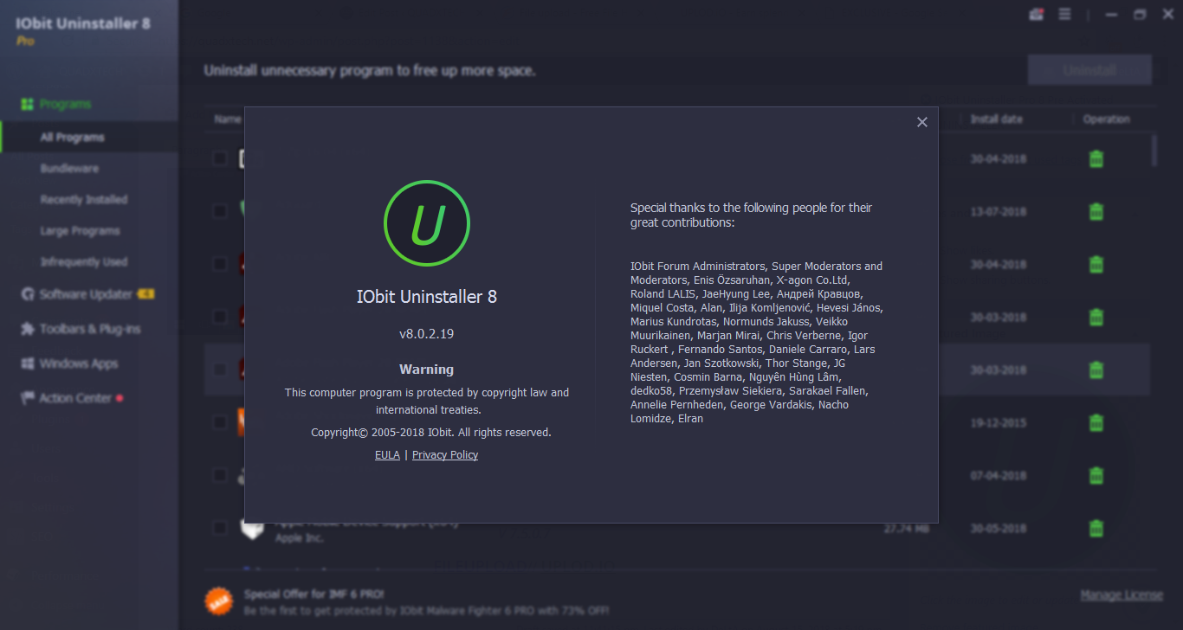Close the About dialog with the X
The width and height of the screenshot is (1183, 630).
coord(921,122)
